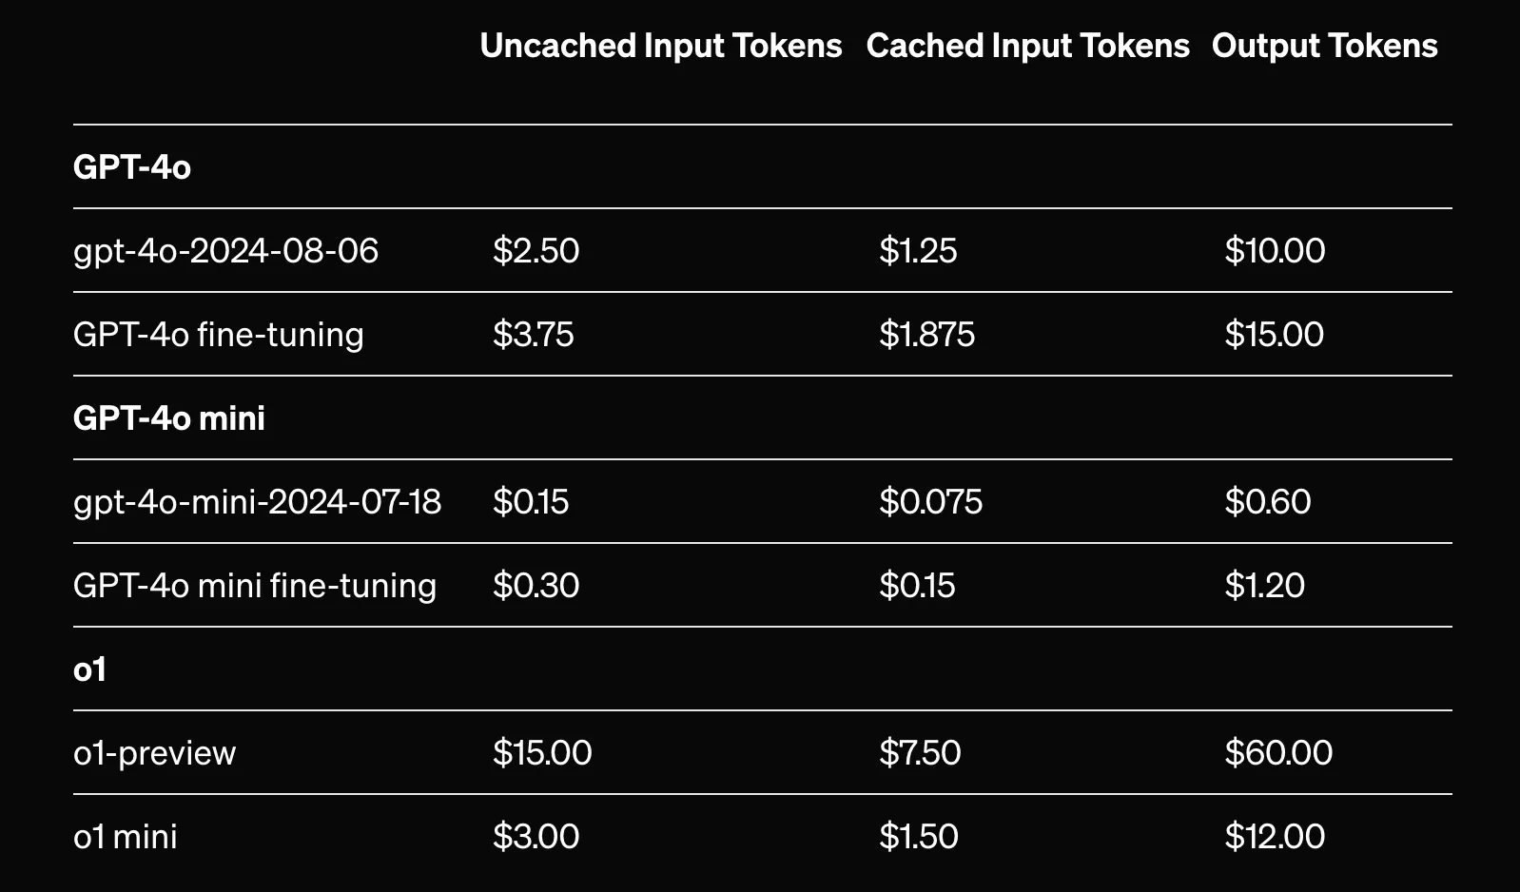The height and width of the screenshot is (892, 1520).
Task: Click the Cached Input Tokens column header
Action: [1027, 47]
